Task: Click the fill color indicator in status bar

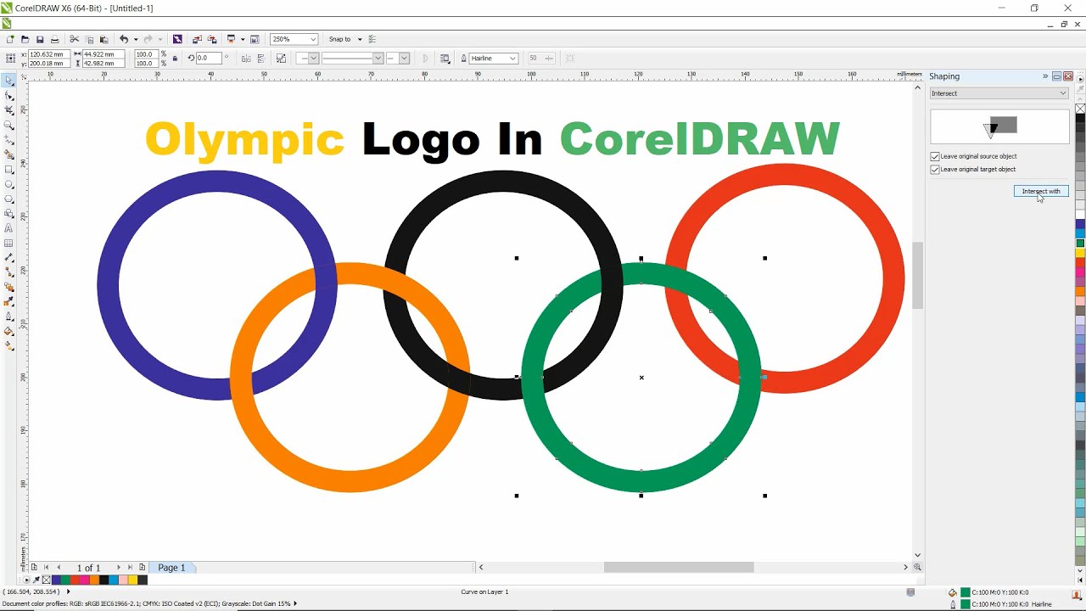Action: point(966,592)
